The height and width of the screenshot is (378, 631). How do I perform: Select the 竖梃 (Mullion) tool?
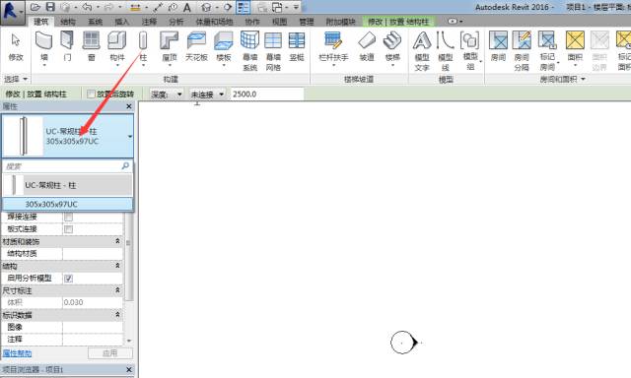(x=297, y=47)
